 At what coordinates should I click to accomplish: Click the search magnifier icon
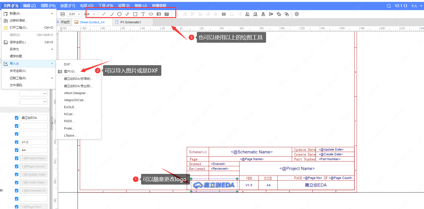pyautogui.click(x=389, y=6)
